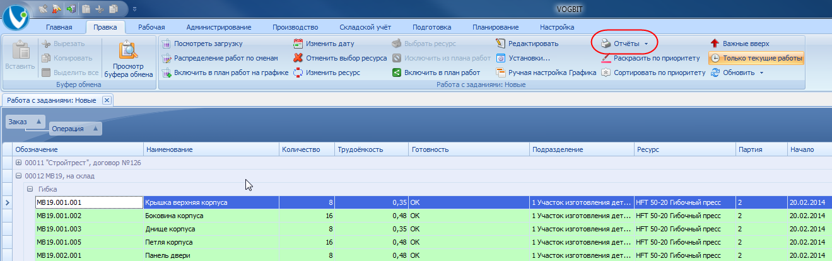Click the MB19.001.001 designation cell
The width and height of the screenshot is (832, 261).
pyautogui.click(x=88, y=202)
